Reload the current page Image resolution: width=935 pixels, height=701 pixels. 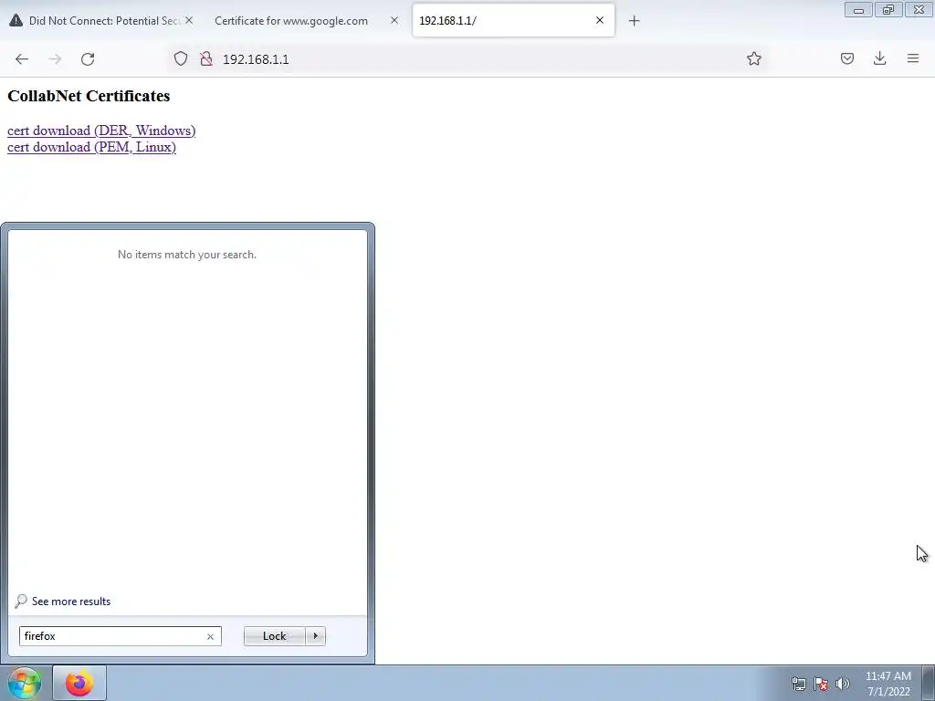(x=88, y=59)
